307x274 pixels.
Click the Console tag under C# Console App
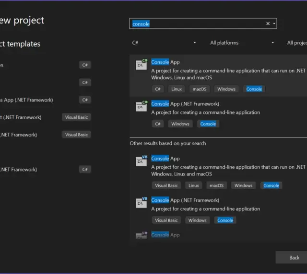click(254, 89)
